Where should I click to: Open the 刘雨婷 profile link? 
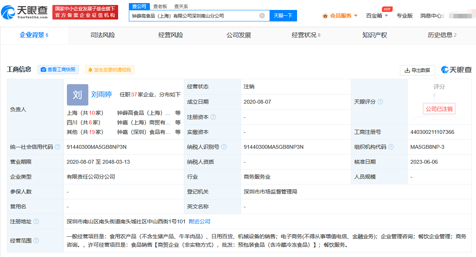click(x=102, y=94)
